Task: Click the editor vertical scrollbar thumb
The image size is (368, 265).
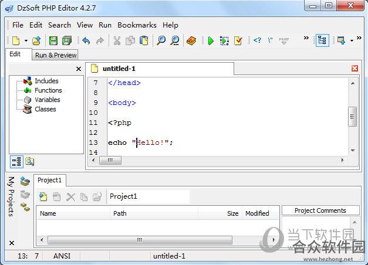Action: point(352,117)
